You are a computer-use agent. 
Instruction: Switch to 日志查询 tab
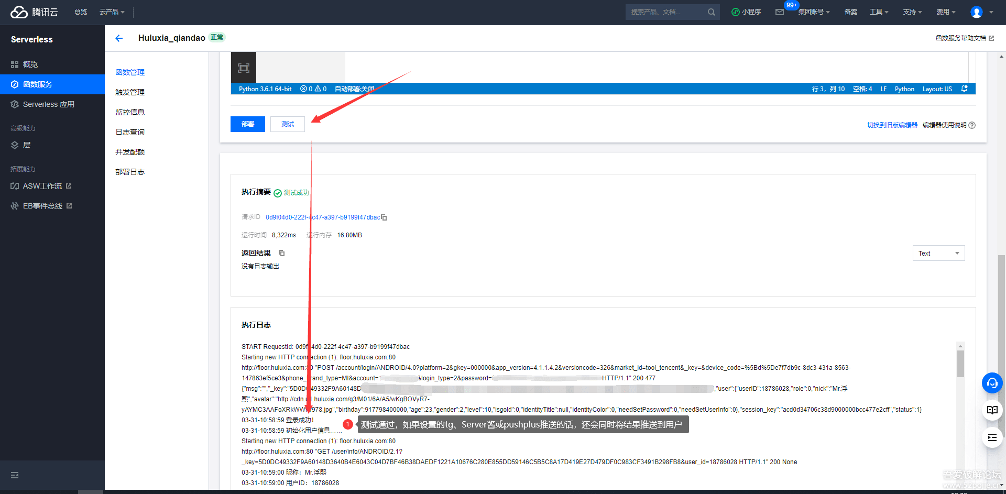pos(130,132)
